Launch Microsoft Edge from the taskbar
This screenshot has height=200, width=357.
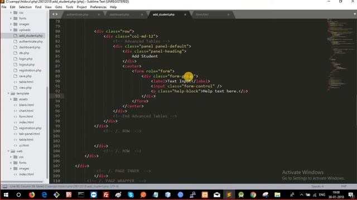click(44, 195)
